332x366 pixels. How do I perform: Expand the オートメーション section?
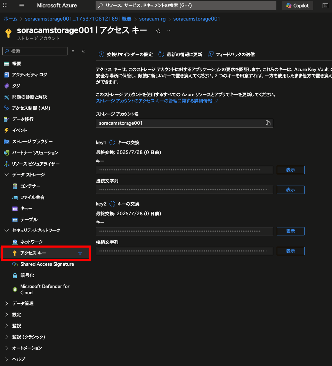[x=7, y=348]
